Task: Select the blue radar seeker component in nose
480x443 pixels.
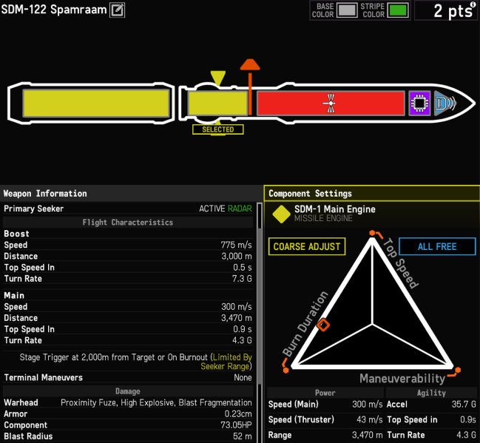Action: tap(445, 104)
